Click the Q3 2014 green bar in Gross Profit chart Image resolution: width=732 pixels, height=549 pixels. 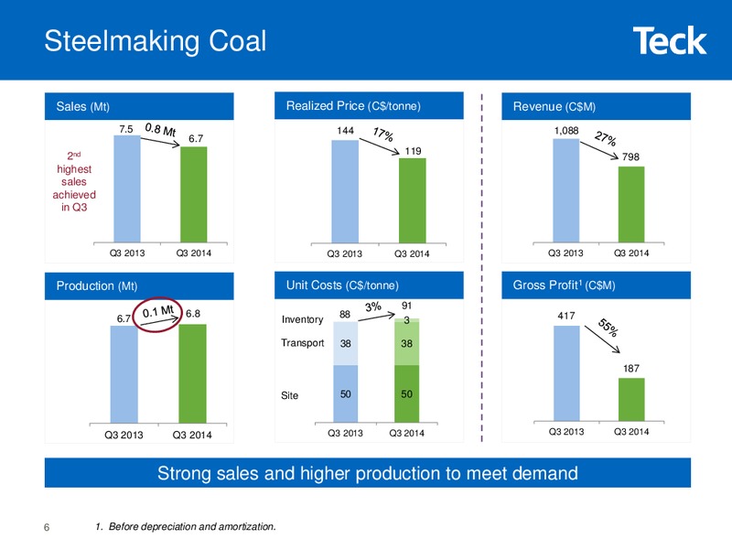[x=631, y=400]
